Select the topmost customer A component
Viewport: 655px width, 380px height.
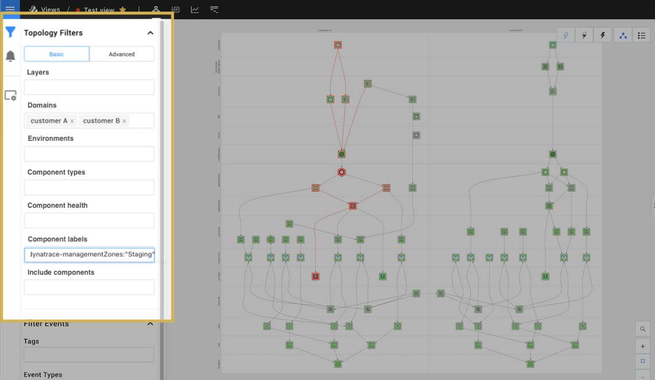338,45
